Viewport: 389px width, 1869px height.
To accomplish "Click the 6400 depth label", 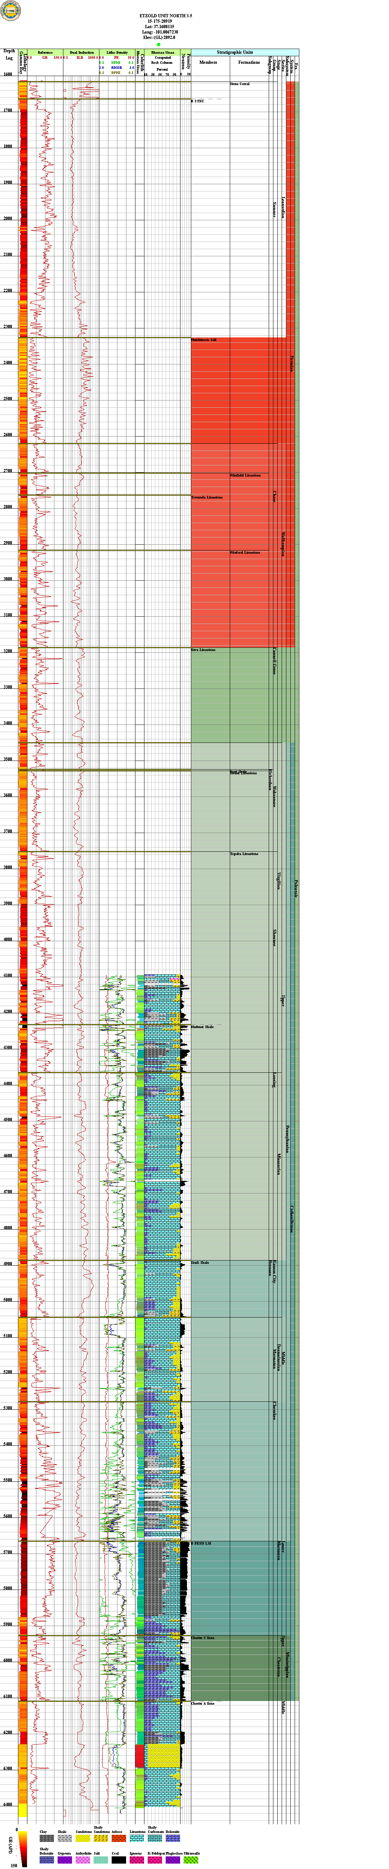I will [7, 1804].
